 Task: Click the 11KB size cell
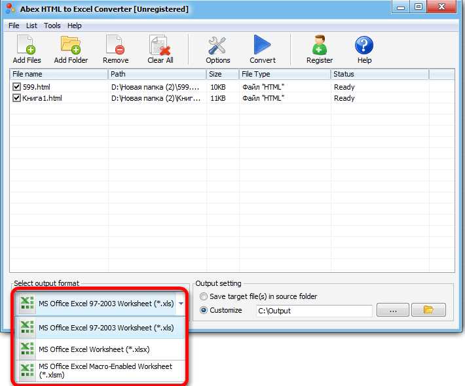tap(218, 98)
